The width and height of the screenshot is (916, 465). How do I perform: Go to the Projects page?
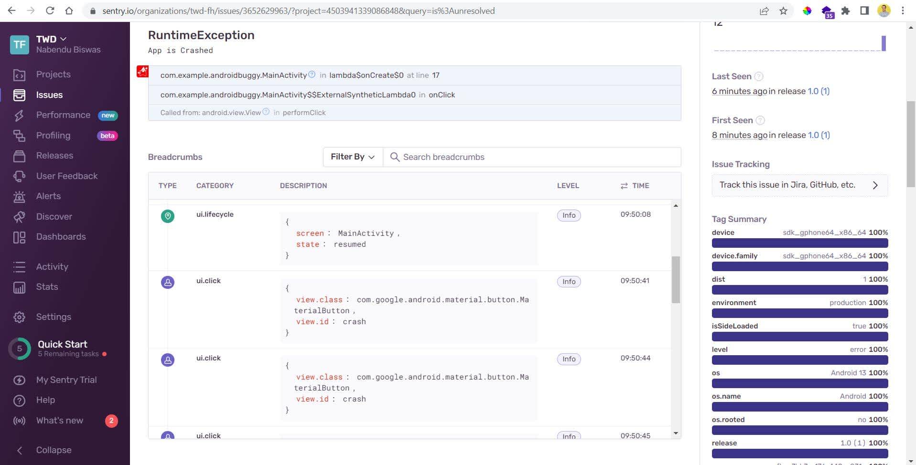point(53,74)
